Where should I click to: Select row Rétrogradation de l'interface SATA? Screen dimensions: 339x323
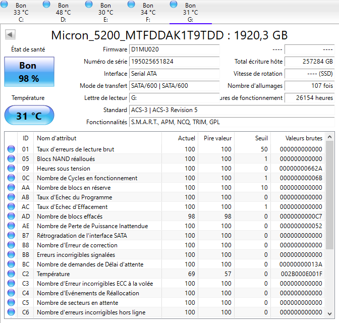click(165, 235)
